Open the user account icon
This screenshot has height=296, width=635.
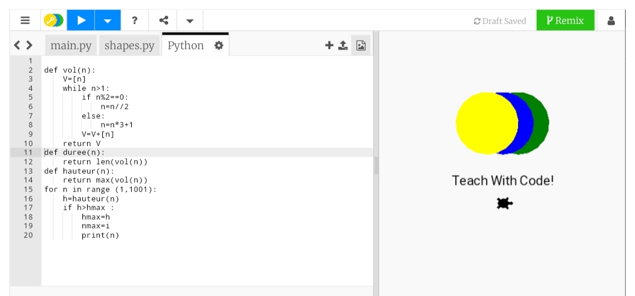(x=611, y=21)
